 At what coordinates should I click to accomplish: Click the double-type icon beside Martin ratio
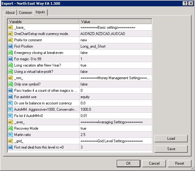(10, 135)
